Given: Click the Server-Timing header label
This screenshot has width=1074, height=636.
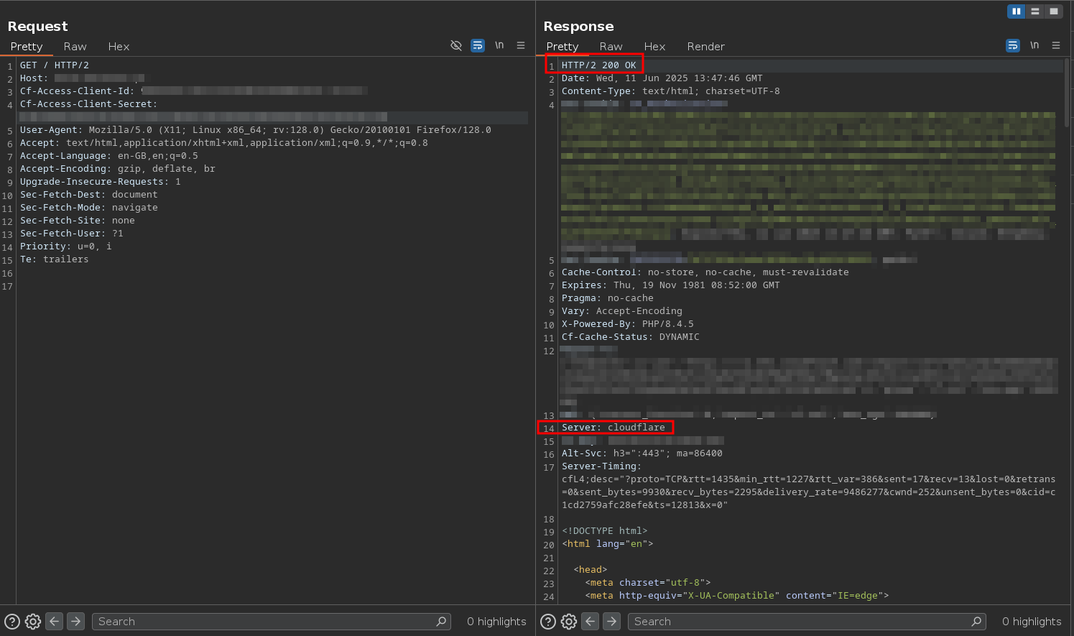Looking at the screenshot, I should pos(602,466).
